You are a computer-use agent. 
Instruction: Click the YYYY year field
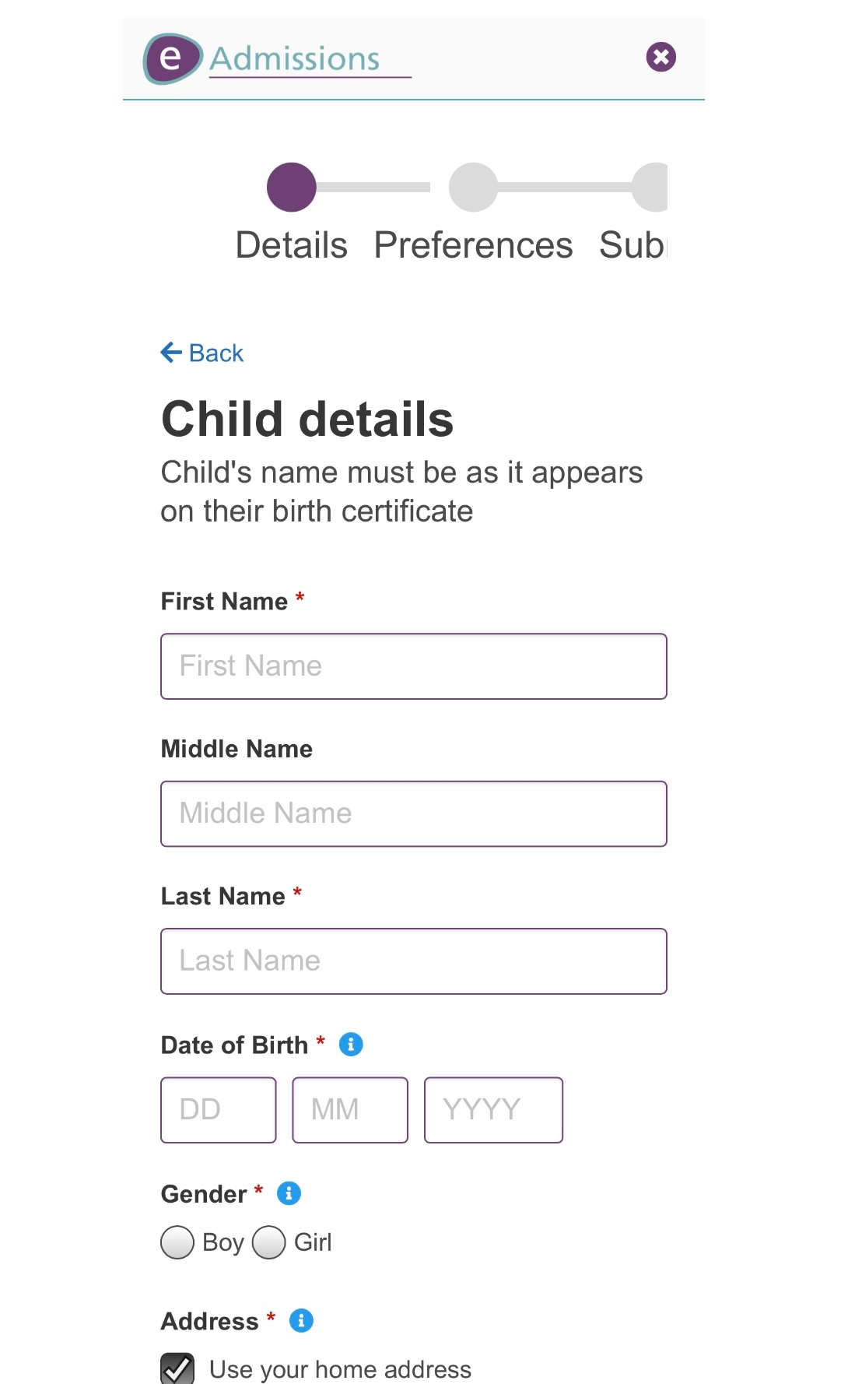point(493,1110)
